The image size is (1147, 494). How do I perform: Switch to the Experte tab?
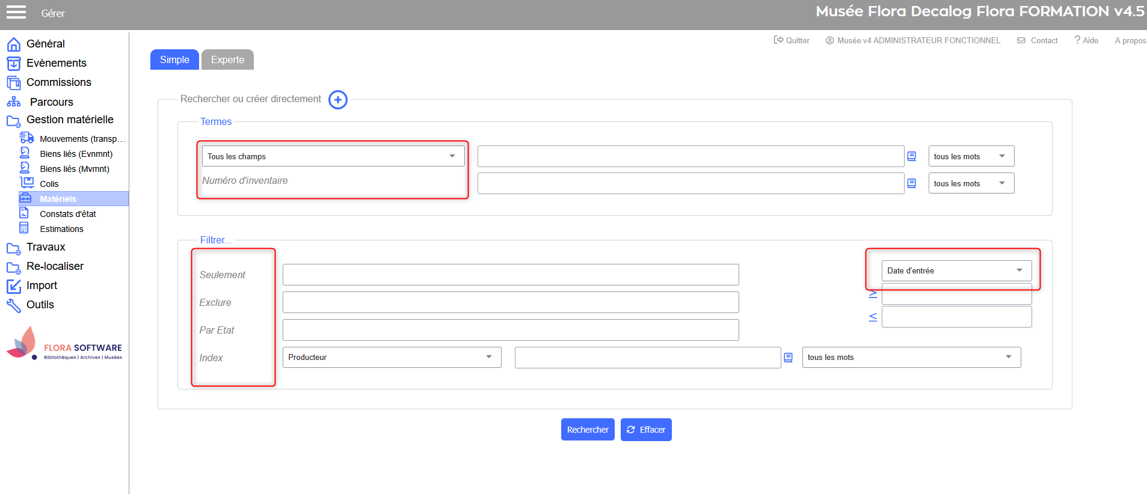pyautogui.click(x=227, y=59)
